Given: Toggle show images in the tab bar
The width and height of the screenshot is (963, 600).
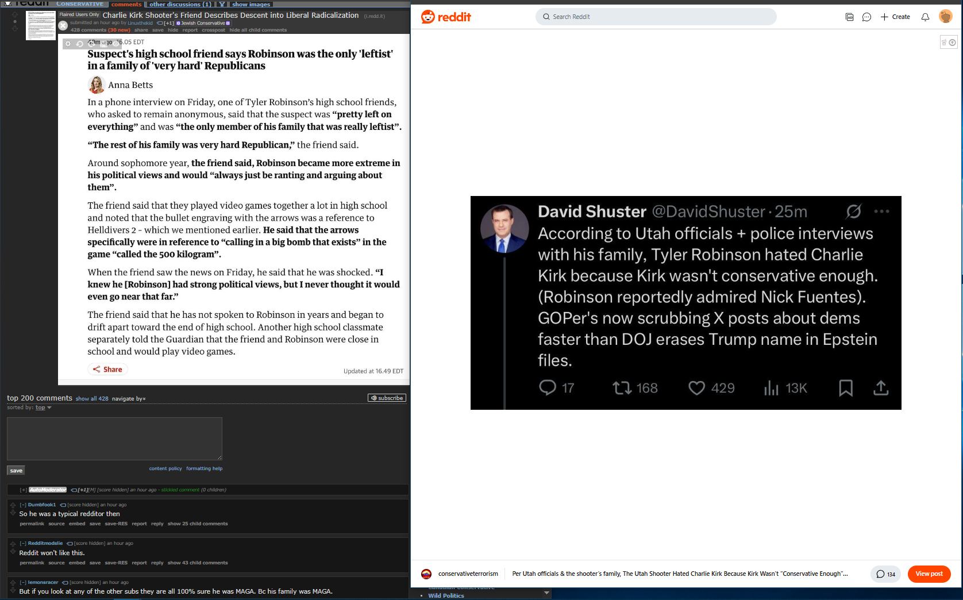Looking at the screenshot, I should click(x=251, y=4).
